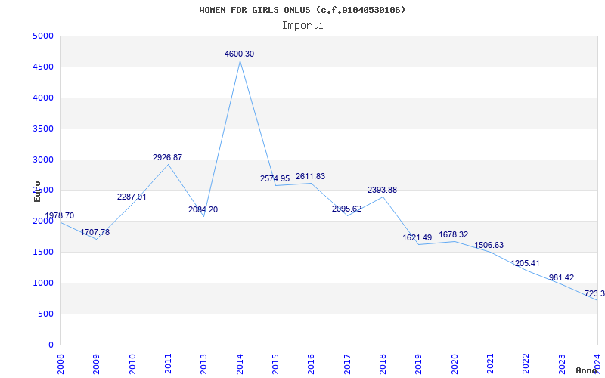The image size is (605, 378).
Task: Click the y-axis value 1000
Action: pos(42,283)
